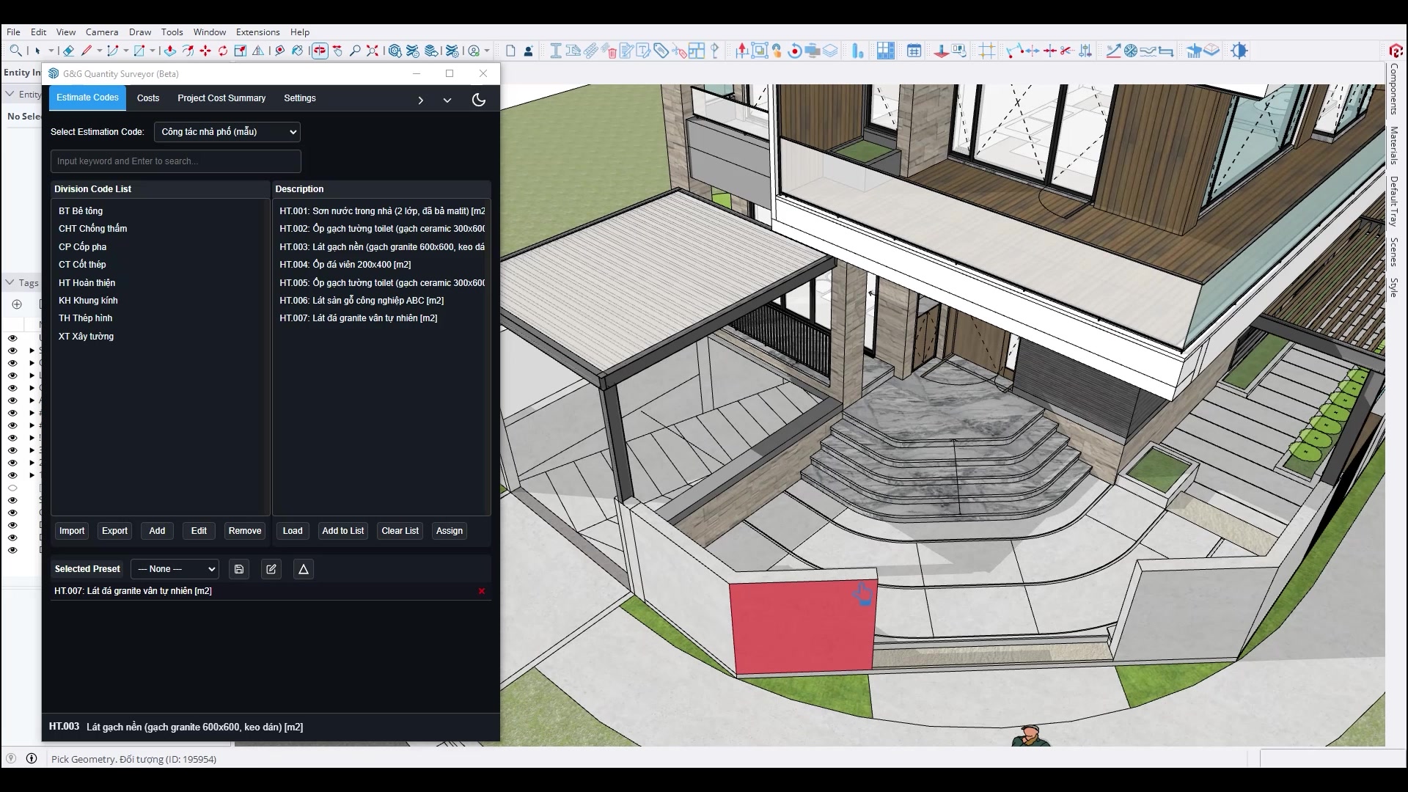Click the triangle warning icon beside preset
The height and width of the screenshot is (792, 1408).
tap(304, 569)
